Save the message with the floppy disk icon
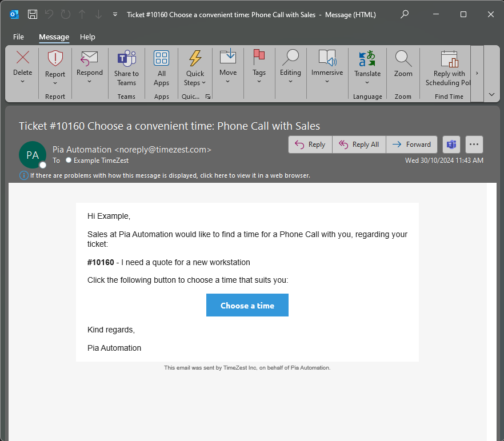The image size is (504, 441). click(33, 14)
